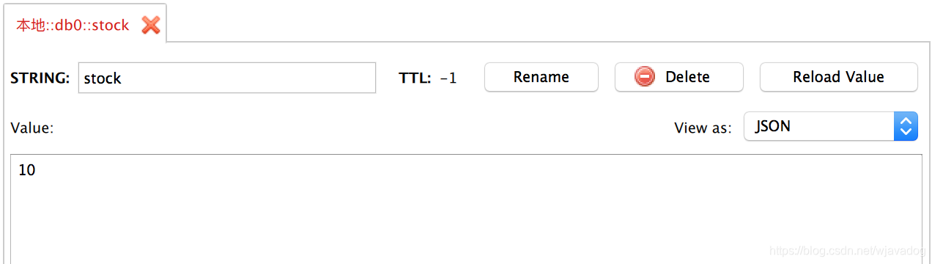Close the db0::stock tab with red X

(x=151, y=25)
